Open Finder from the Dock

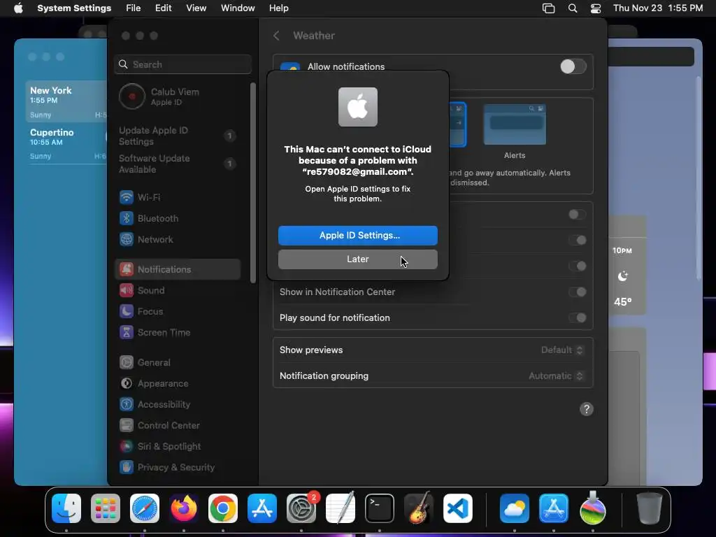(x=66, y=508)
